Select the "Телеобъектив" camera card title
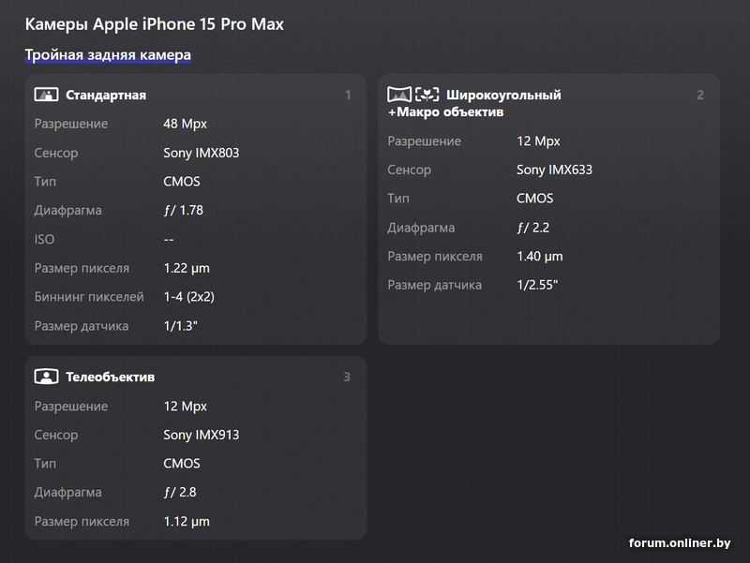 111,378
